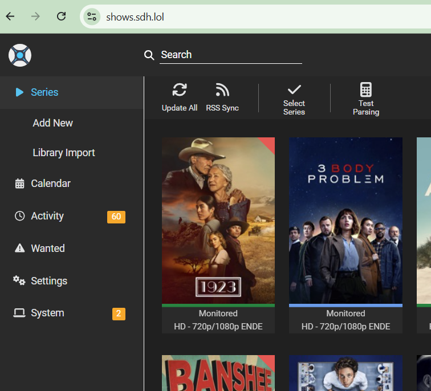The height and width of the screenshot is (391, 431).
Task: Focus the Search input field
Action: point(231,55)
